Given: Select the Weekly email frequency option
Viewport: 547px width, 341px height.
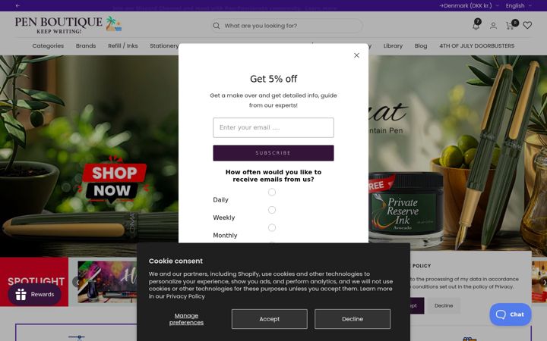Looking at the screenshot, I should click(272, 210).
